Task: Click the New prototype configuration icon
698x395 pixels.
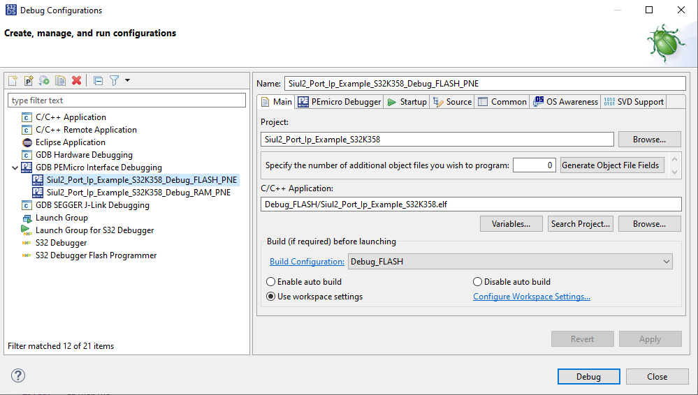Action: [x=29, y=81]
